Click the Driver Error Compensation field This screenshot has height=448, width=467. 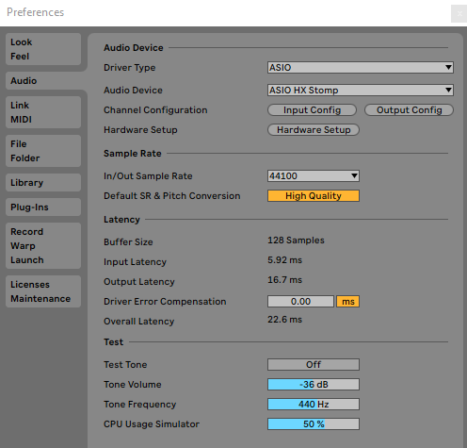coord(300,301)
